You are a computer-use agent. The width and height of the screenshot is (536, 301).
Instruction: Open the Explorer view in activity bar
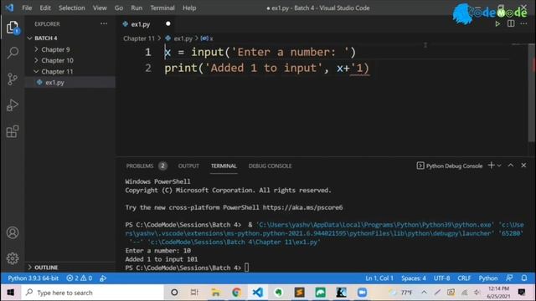point(13,28)
